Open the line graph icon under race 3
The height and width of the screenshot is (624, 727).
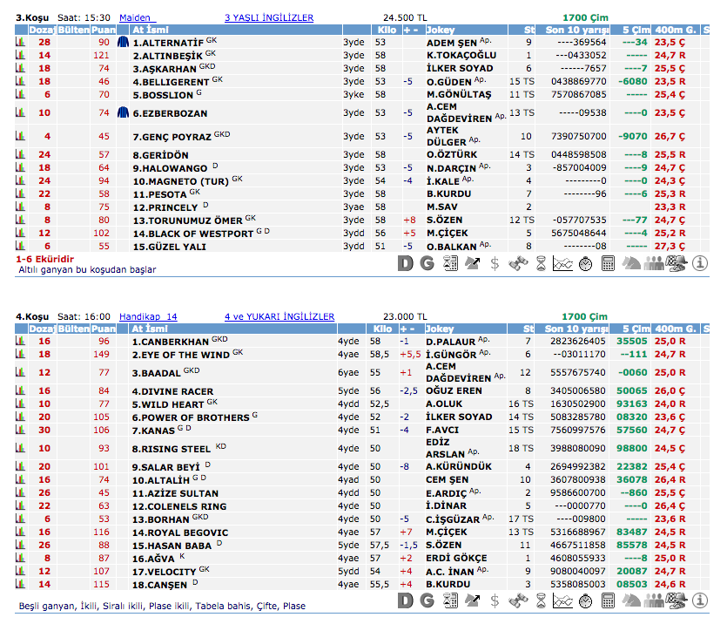point(562,263)
